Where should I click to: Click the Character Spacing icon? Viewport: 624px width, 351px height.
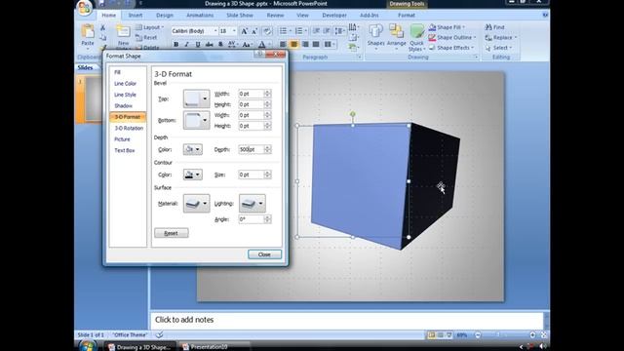pyautogui.click(x=232, y=44)
